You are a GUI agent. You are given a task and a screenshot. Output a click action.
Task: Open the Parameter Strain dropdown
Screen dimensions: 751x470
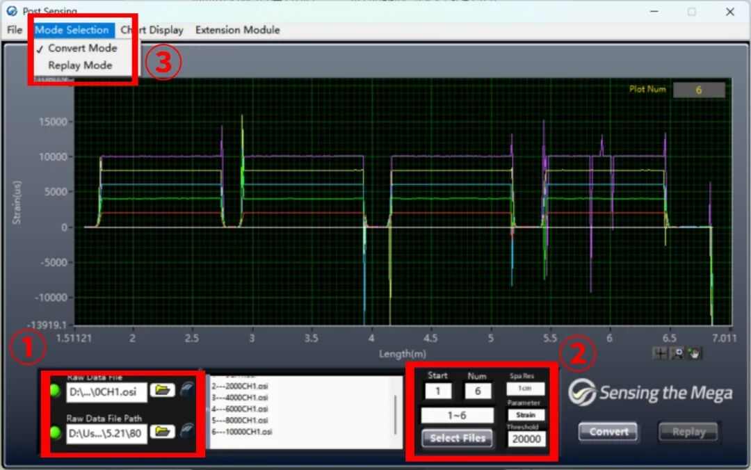(x=525, y=414)
